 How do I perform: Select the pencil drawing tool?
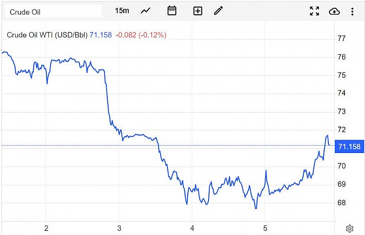click(219, 10)
